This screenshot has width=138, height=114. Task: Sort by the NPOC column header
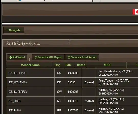click(106, 65)
